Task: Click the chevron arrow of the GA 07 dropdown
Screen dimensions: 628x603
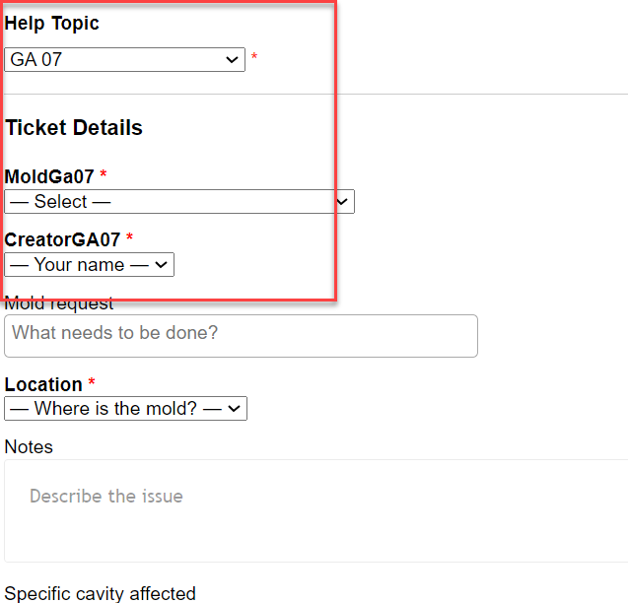Action: (x=234, y=60)
